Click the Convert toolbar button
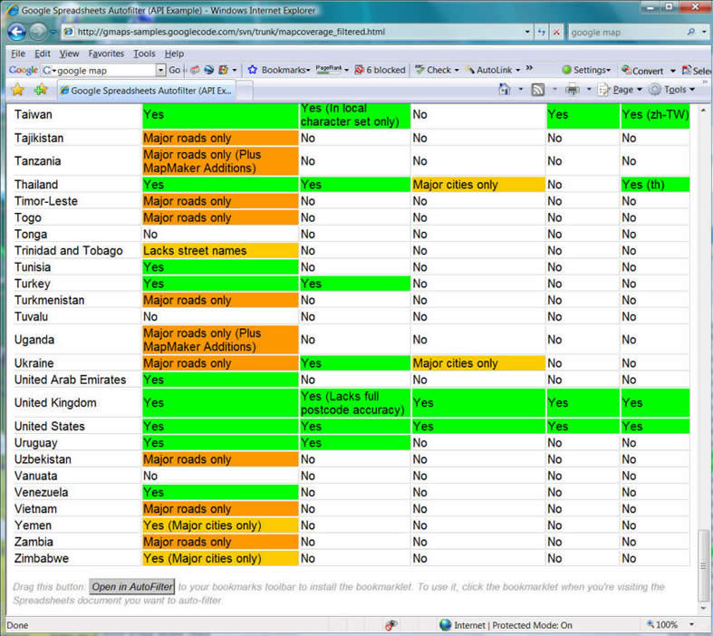713x636 pixels. tap(643, 71)
